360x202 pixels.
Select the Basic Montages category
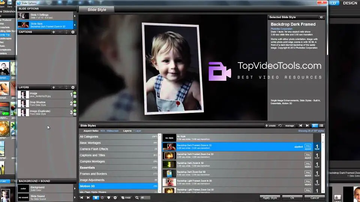(118, 143)
